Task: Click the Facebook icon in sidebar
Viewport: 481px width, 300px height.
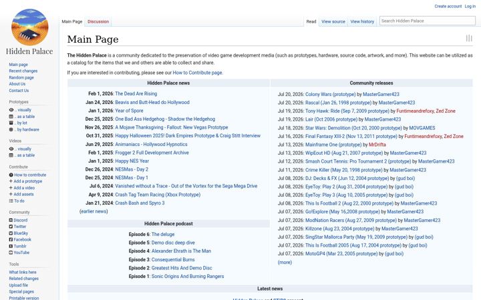Action: (11, 240)
